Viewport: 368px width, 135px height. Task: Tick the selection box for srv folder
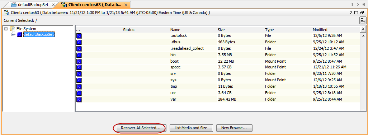click(79, 74)
